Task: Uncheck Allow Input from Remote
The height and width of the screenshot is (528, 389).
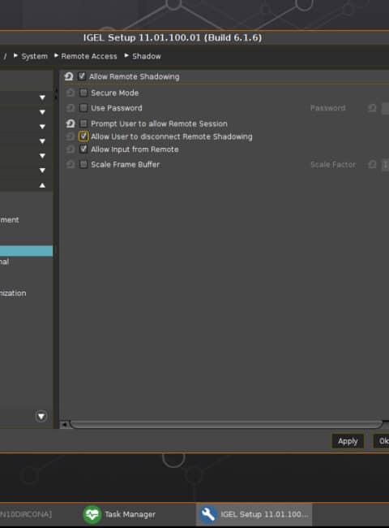Action: (83, 149)
